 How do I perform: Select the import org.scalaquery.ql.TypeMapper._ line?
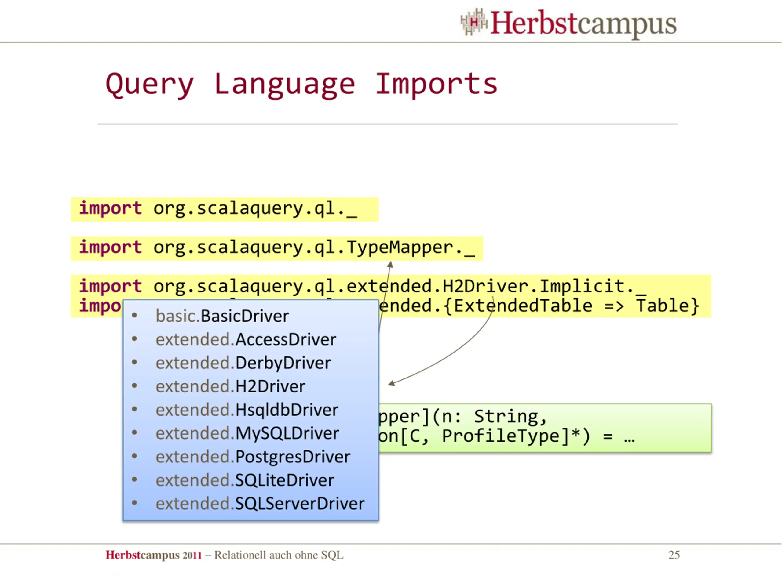[x=277, y=248]
